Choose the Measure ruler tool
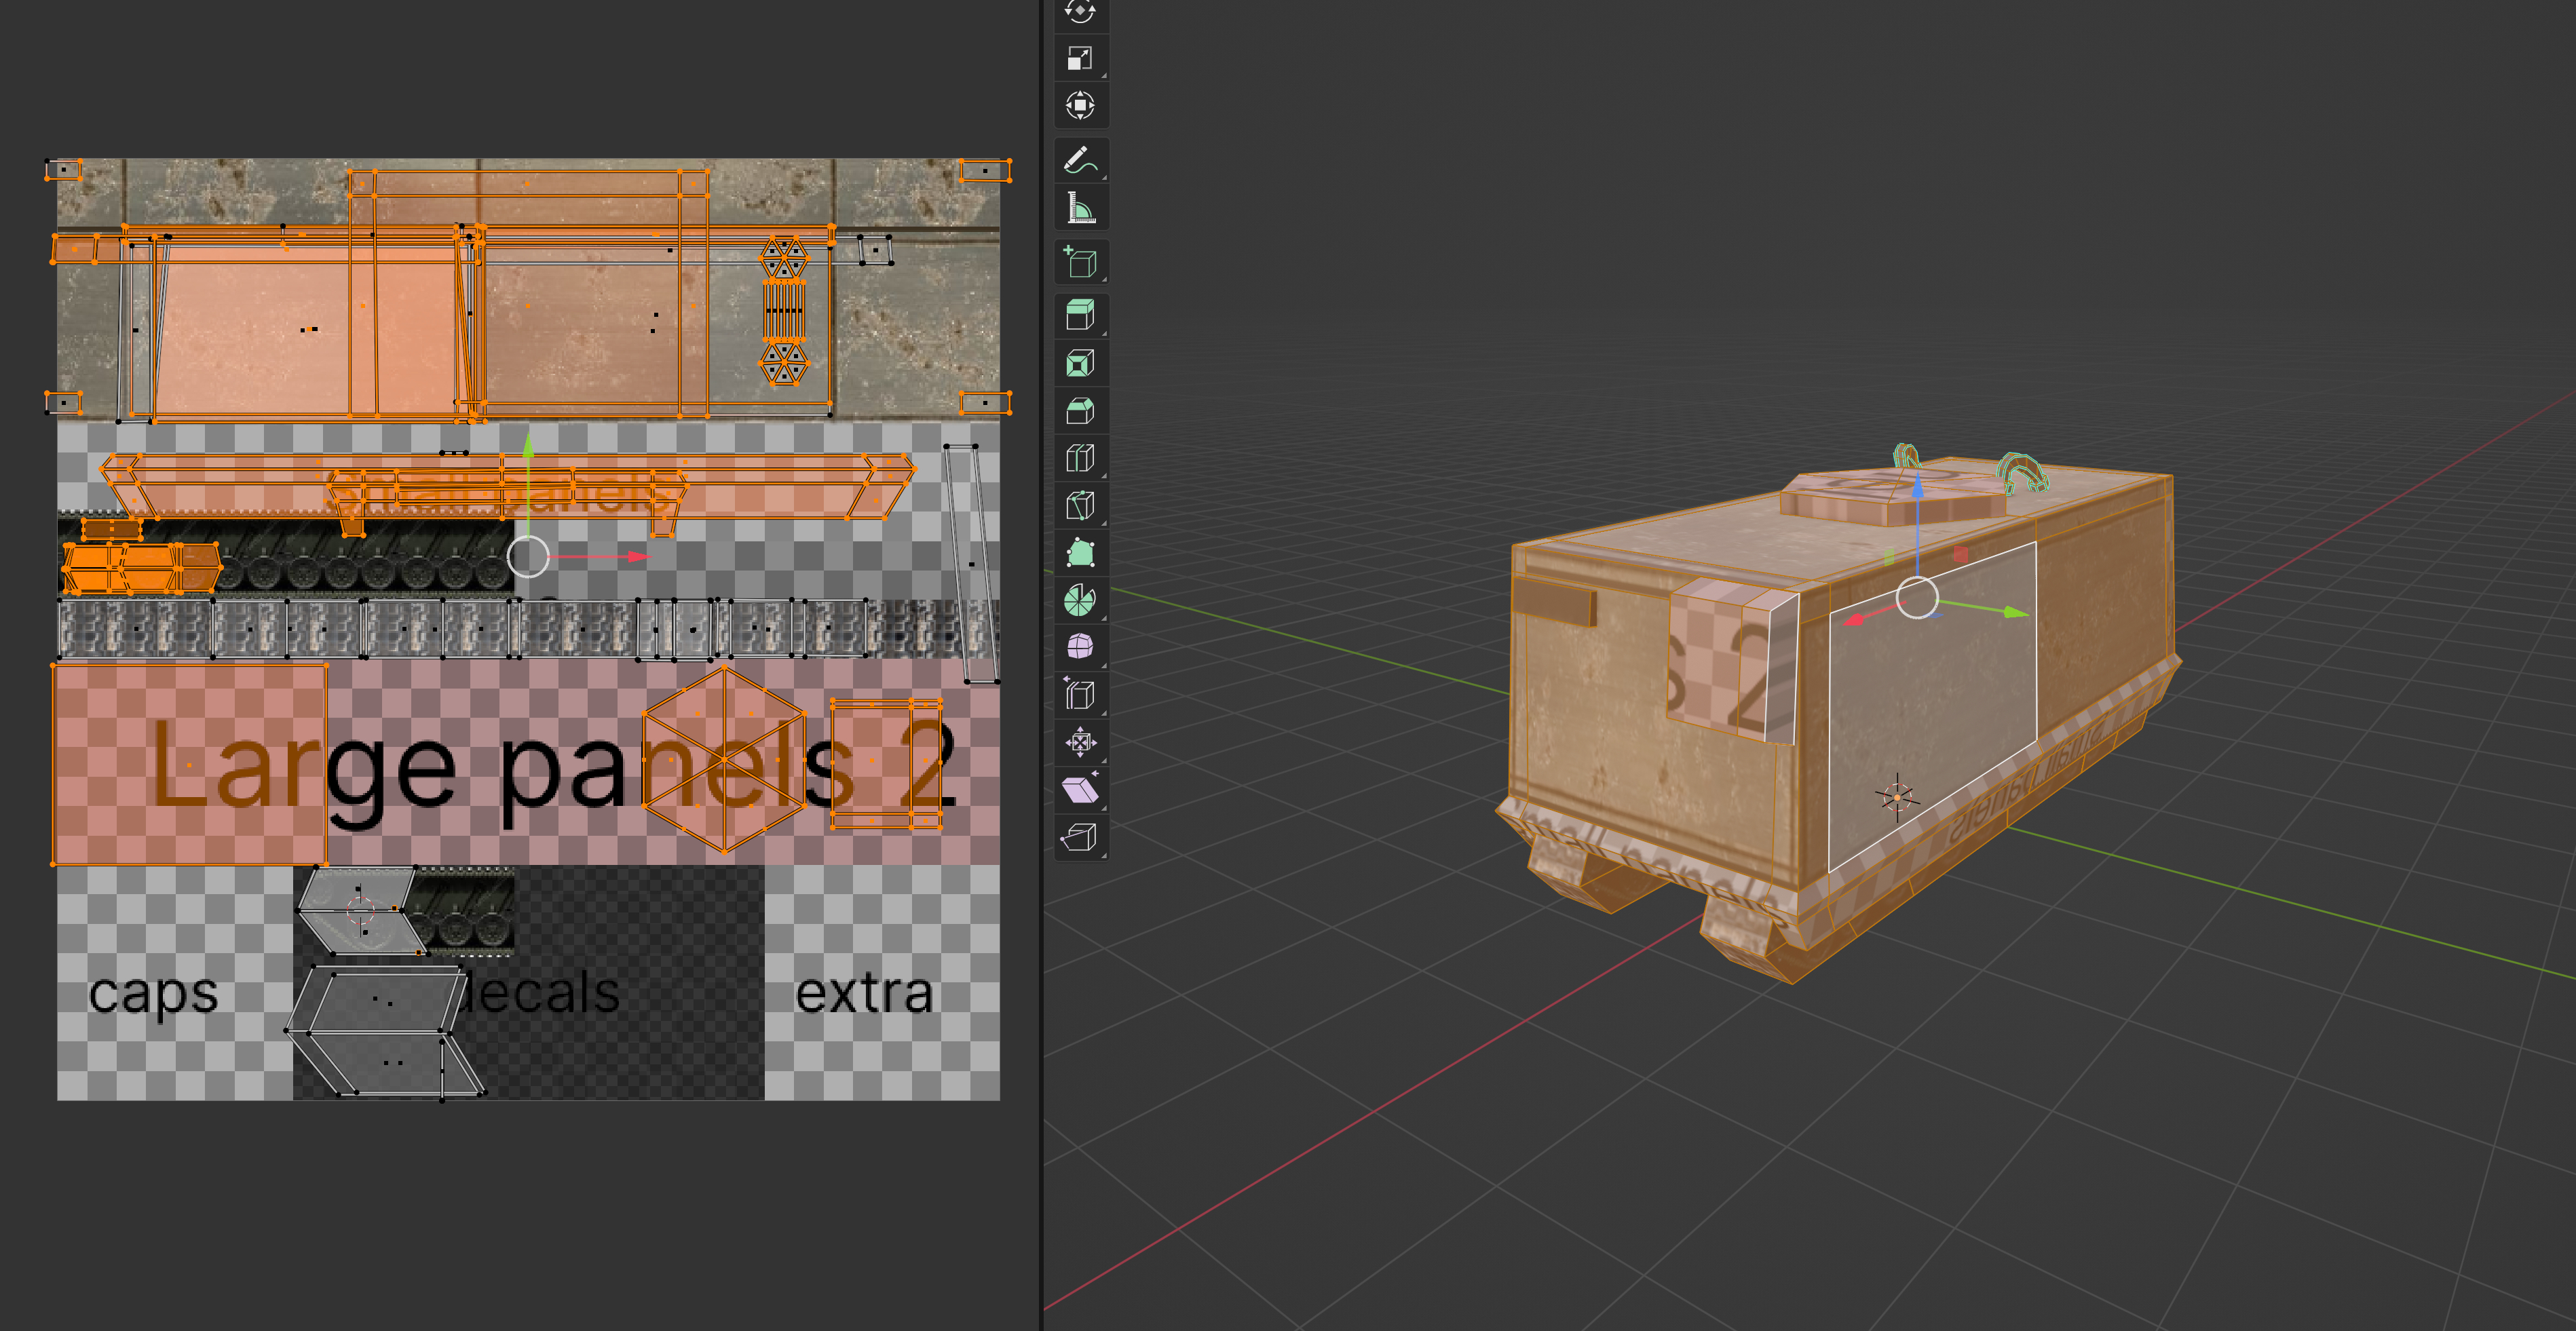The height and width of the screenshot is (1331, 2576). (1080, 208)
